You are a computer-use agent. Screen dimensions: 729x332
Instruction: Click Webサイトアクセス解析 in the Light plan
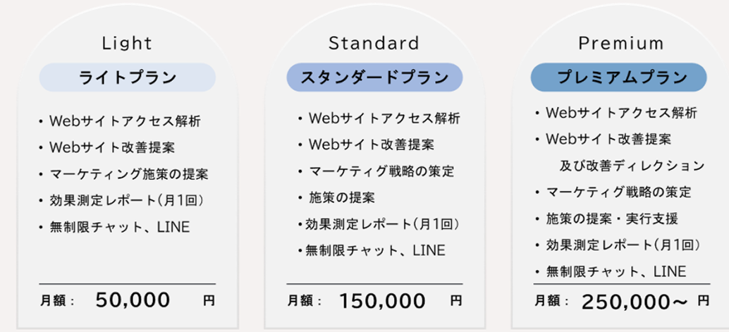tap(125, 121)
